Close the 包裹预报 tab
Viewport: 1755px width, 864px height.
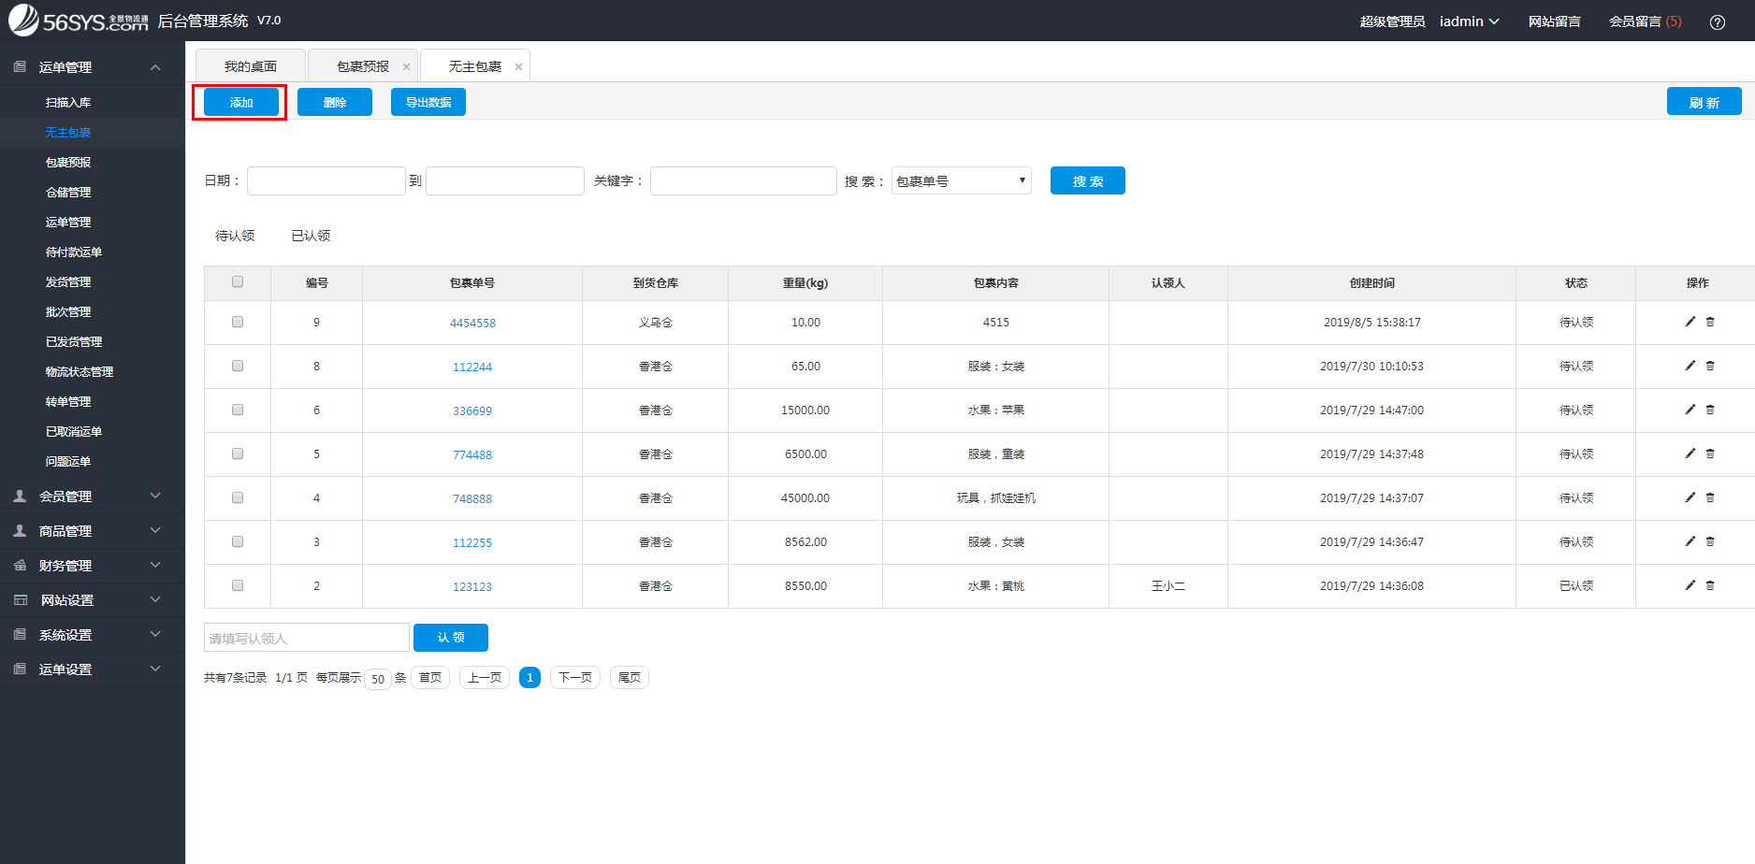(406, 66)
